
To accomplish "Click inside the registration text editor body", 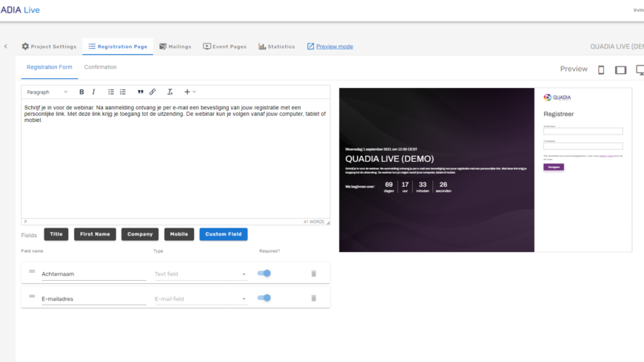I will (175, 159).
